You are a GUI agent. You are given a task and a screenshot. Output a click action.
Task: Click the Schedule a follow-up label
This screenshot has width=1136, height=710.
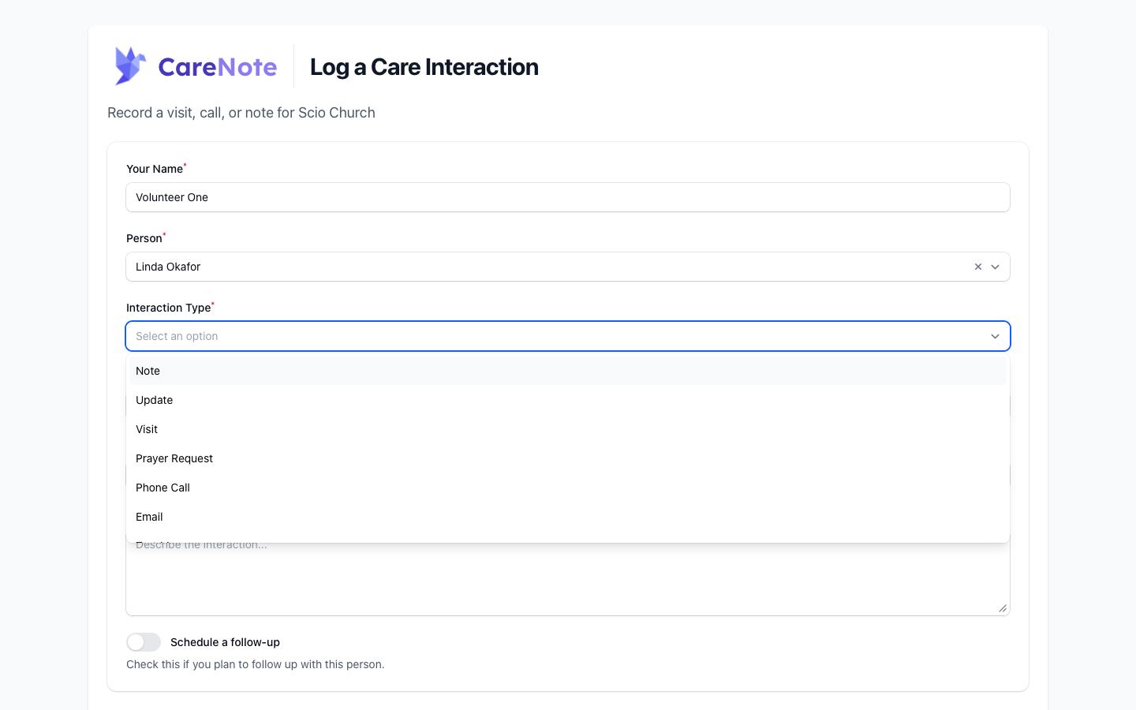tap(225, 642)
